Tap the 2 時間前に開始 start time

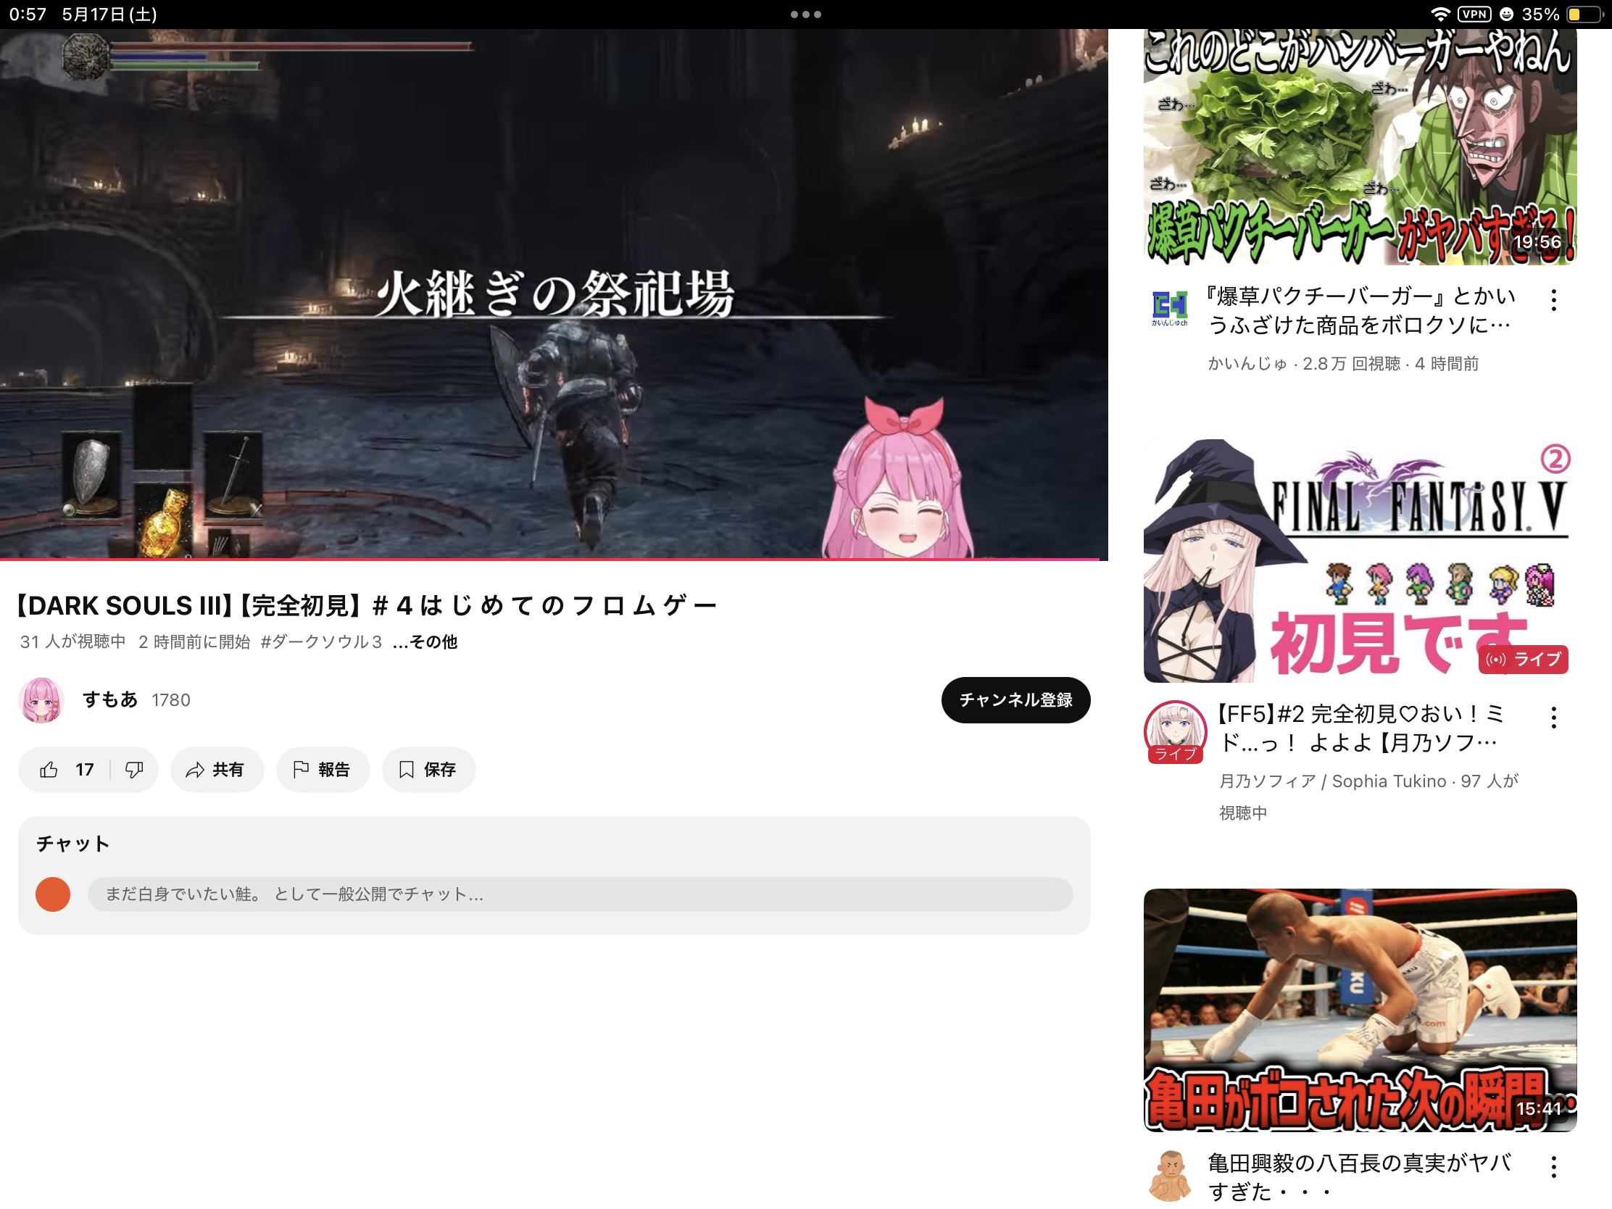click(x=194, y=641)
